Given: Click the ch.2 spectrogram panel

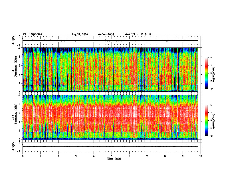Looking at the screenshot, I should (110, 117).
